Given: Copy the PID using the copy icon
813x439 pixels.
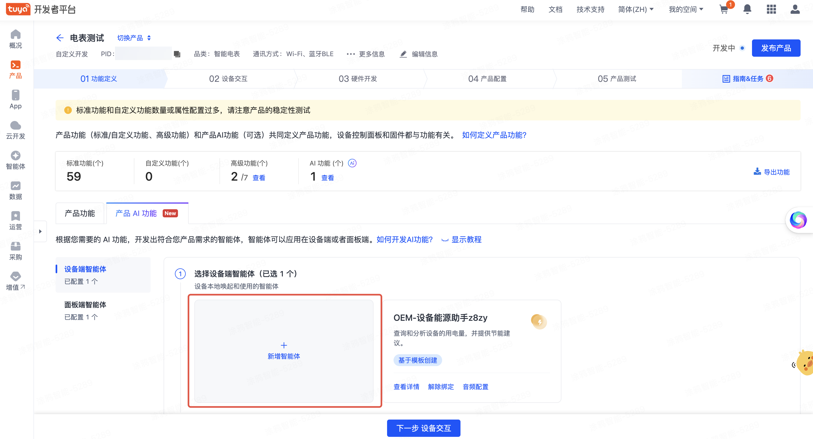Looking at the screenshot, I should [x=177, y=54].
